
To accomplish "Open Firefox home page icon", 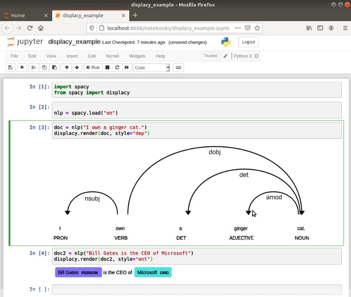I will (x=41, y=28).
